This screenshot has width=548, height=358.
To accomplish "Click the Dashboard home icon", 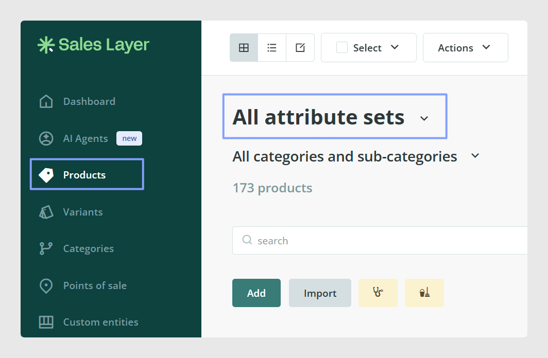I will [x=46, y=101].
